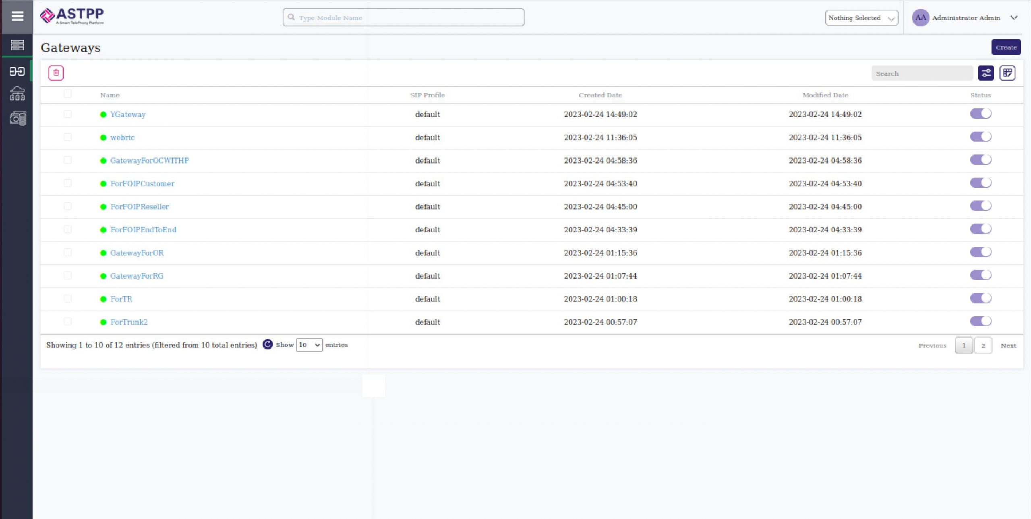Click green status dot for webrtc

coord(103,138)
